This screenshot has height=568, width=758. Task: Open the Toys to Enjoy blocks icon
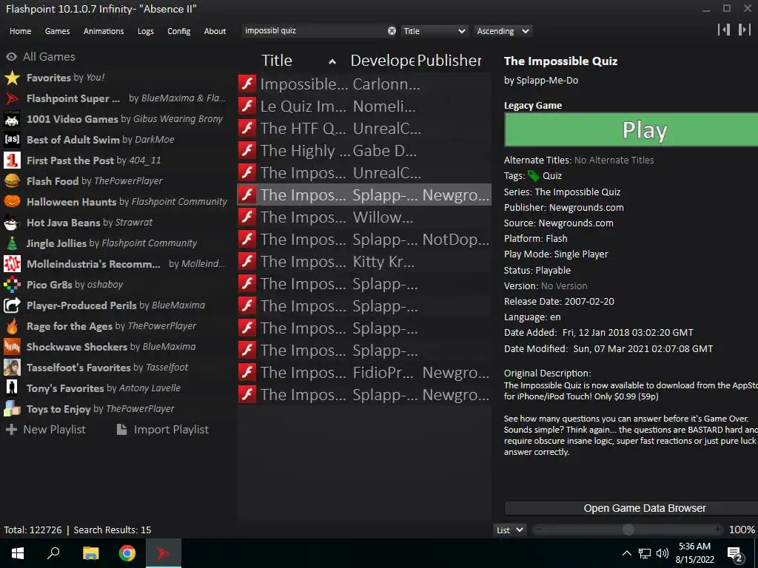pyautogui.click(x=12, y=409)
